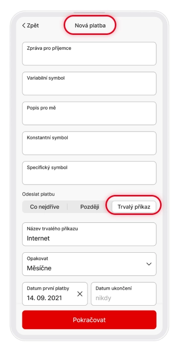Select the Konstantní symbol input
The height and width of the screenshot is (352, 179).
89,143
